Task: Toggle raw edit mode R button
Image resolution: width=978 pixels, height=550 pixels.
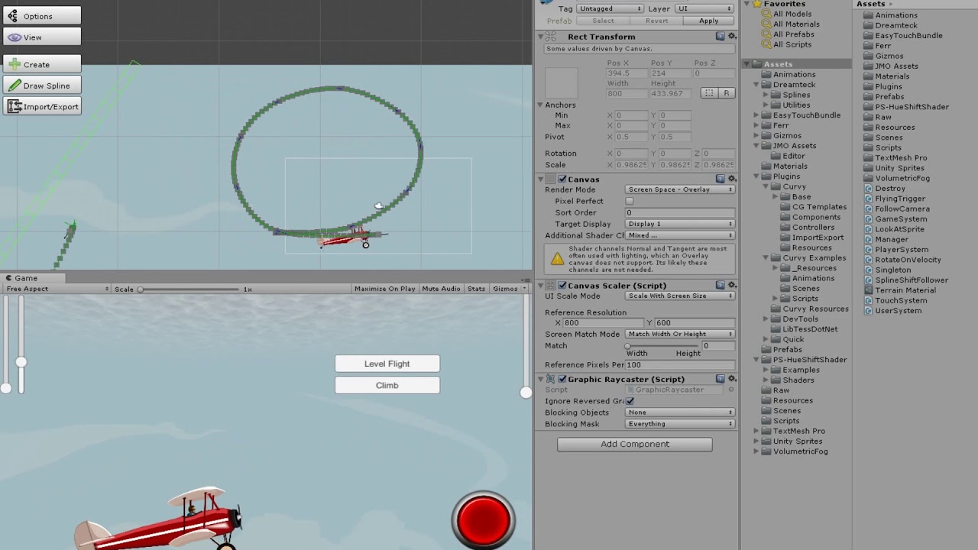Action: pos(727,93)
